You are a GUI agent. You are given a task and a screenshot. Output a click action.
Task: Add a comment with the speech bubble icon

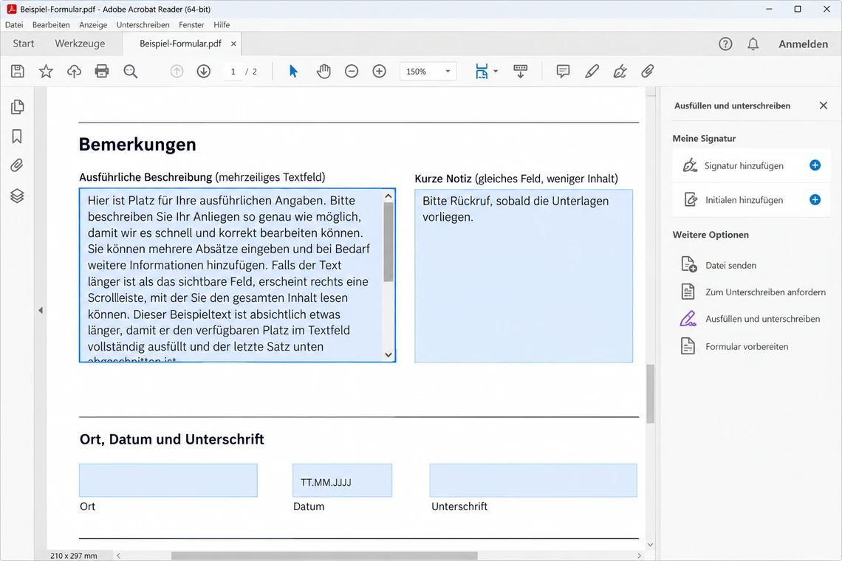click(563, 72)
